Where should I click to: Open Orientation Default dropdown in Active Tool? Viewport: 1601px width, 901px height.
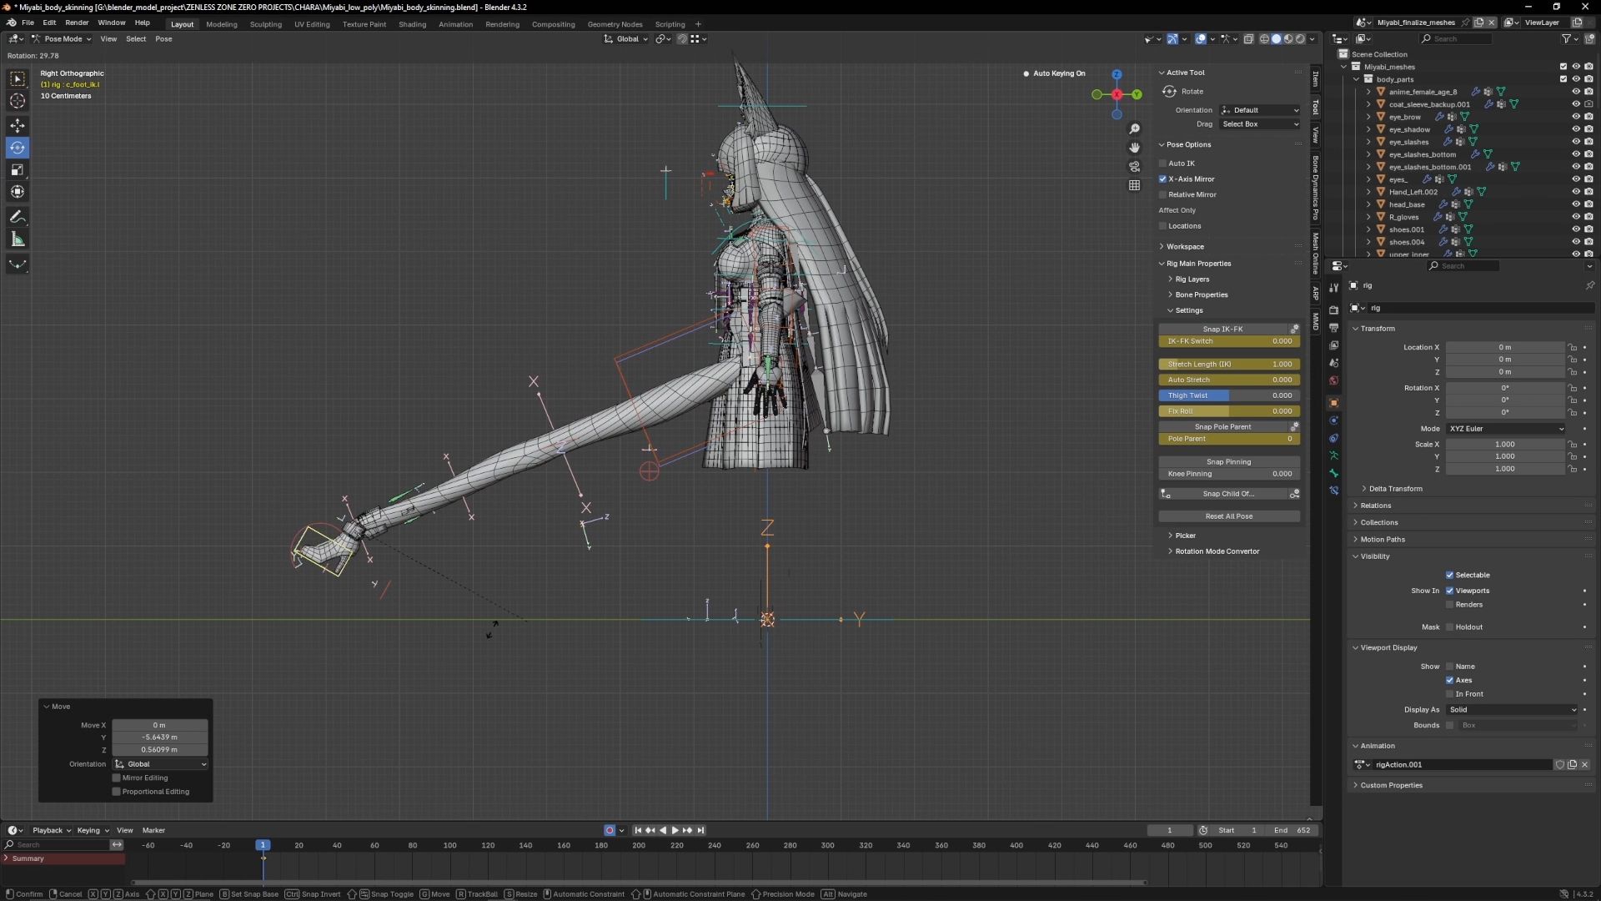click(x=1260, y=110)
